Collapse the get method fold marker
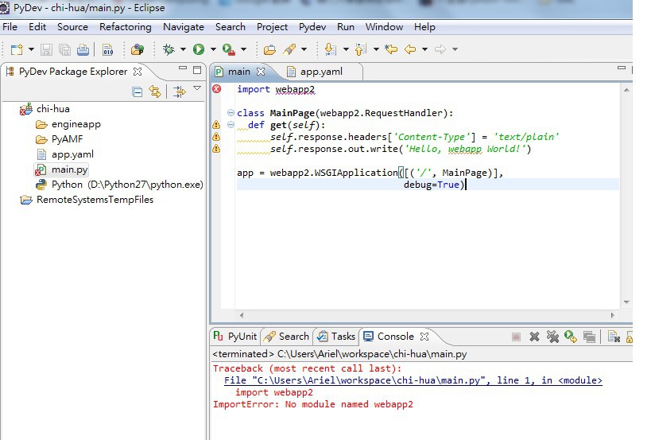651x440 pixels. pyautogui.click(x=231, y=125)
